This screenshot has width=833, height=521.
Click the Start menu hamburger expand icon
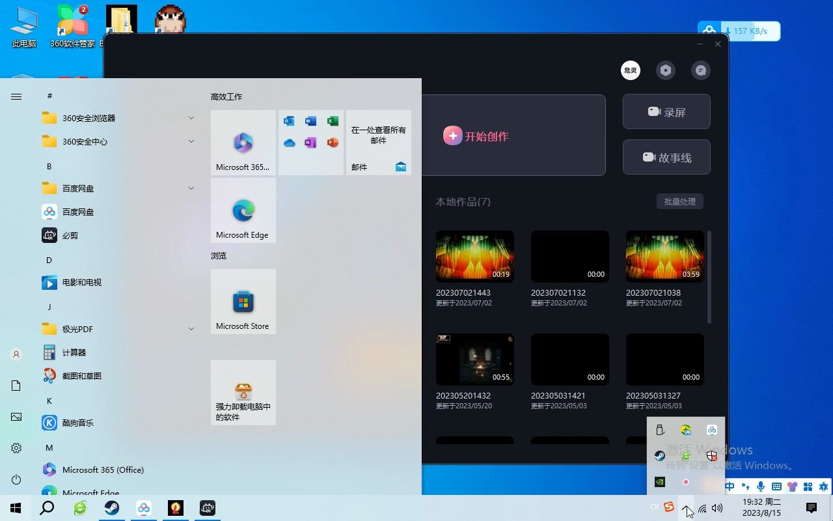click(16, 96)
